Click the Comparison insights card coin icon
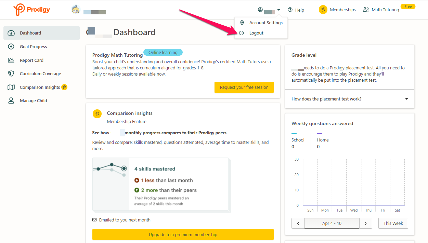 [97, 114]
